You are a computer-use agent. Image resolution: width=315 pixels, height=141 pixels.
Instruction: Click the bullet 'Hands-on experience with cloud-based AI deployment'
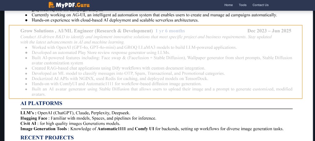pos(115,20)
